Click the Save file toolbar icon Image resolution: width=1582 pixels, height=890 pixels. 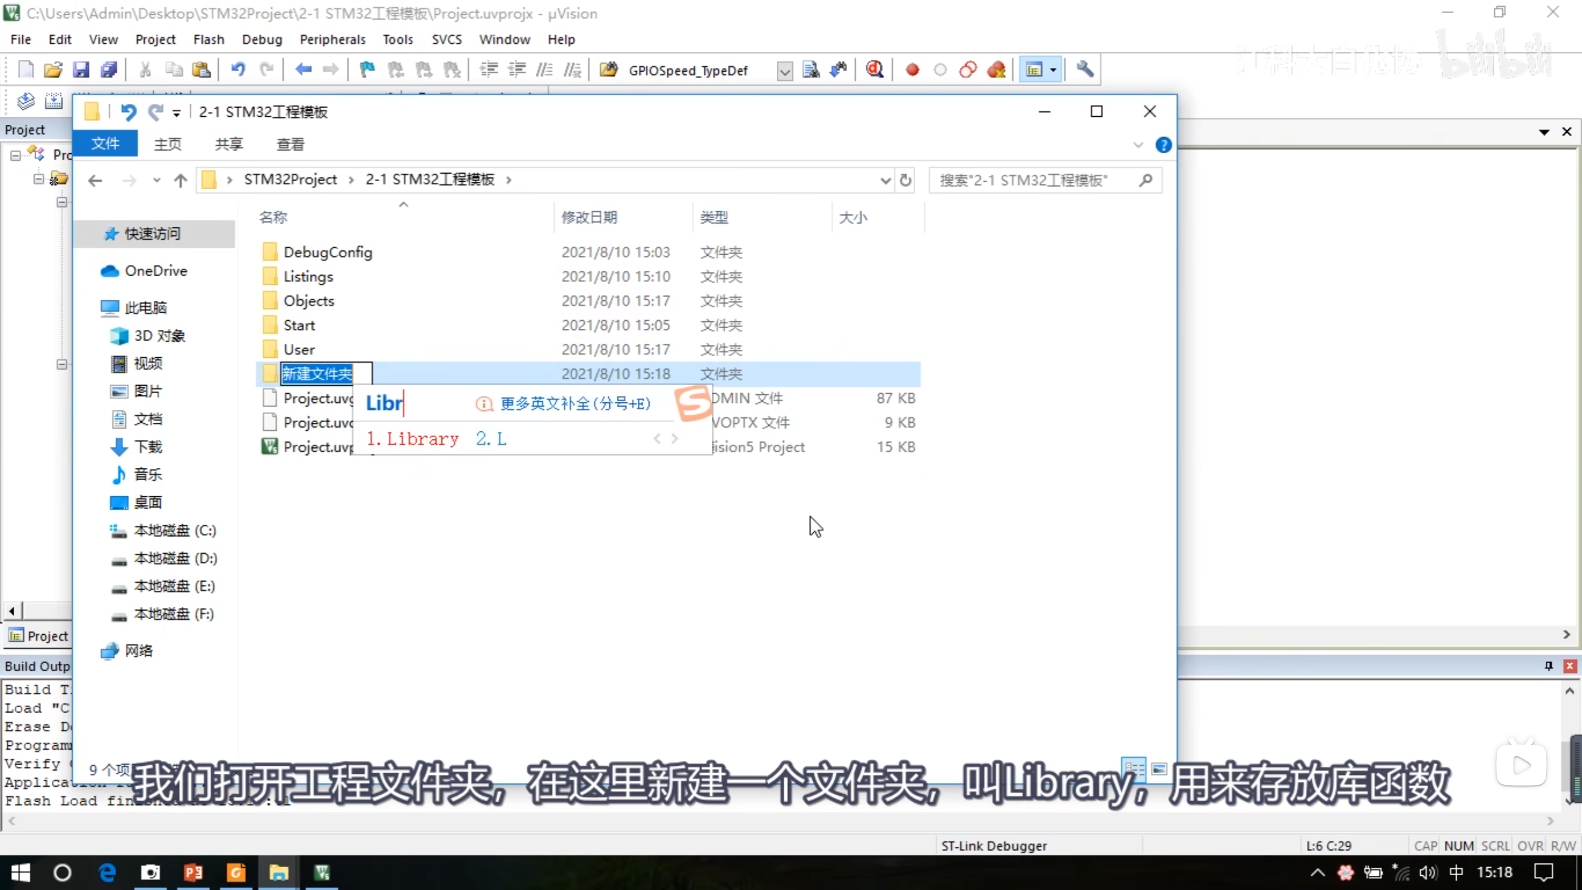coord(81,70)
